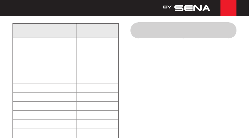Select fifth body row's right cell
249x138 pixels.
[x=97, y=79]
